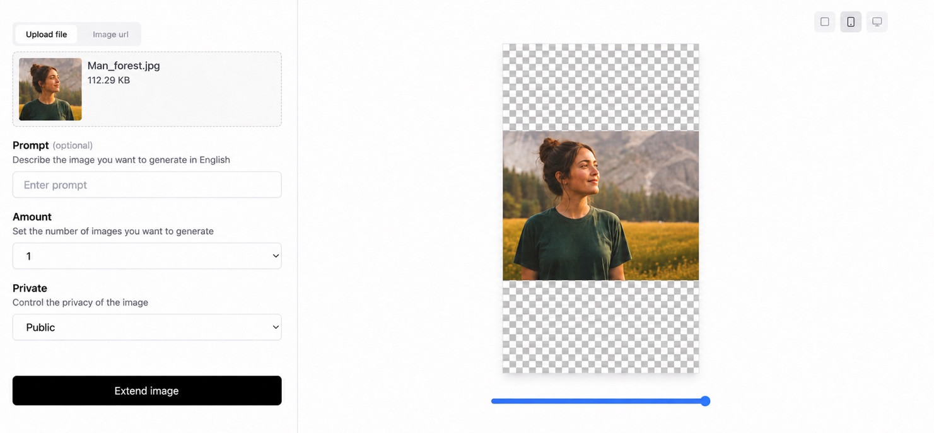The width and height of the screenshot is (934, 433).
Task: Open the Private dropdown showing Public
Action: click(x=147, y=327)
